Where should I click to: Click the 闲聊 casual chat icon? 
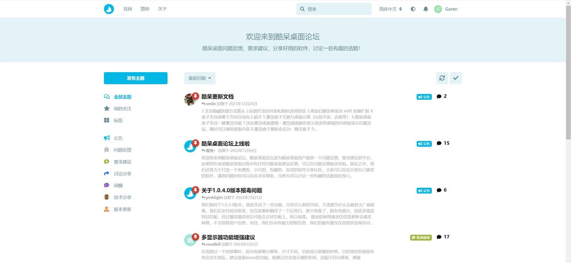pyautogui.click(x=106, y=185)
